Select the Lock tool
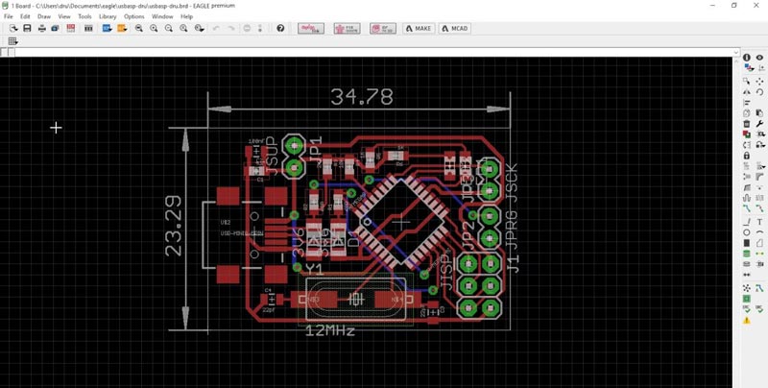Image resolution: width=768 pixels, height=388 pixels. click(x=747, y=156)
